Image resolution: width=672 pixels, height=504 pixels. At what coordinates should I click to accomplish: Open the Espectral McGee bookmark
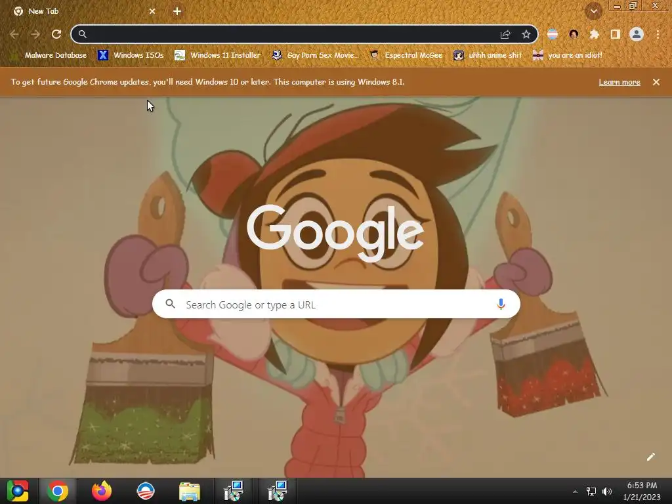pos(406,55)
